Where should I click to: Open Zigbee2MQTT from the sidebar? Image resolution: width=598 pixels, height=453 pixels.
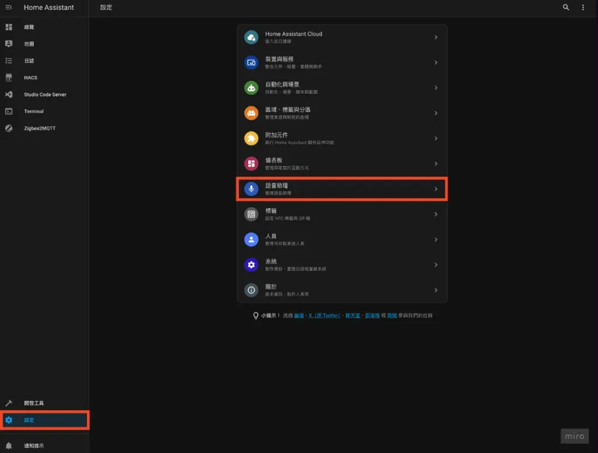[8, 128]
